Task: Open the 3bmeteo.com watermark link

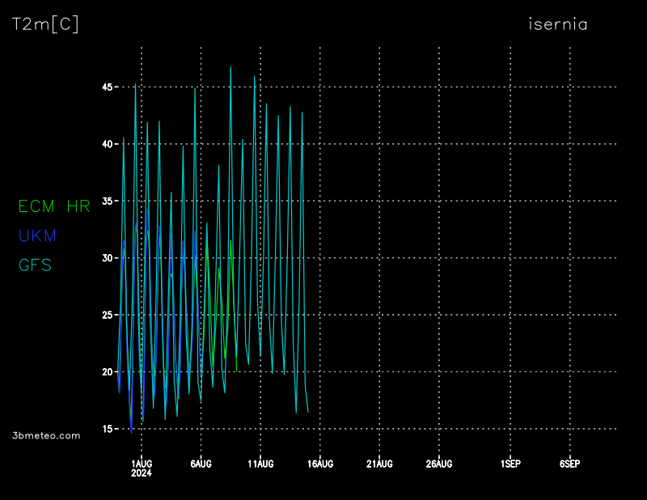Action: pos(47,435)
